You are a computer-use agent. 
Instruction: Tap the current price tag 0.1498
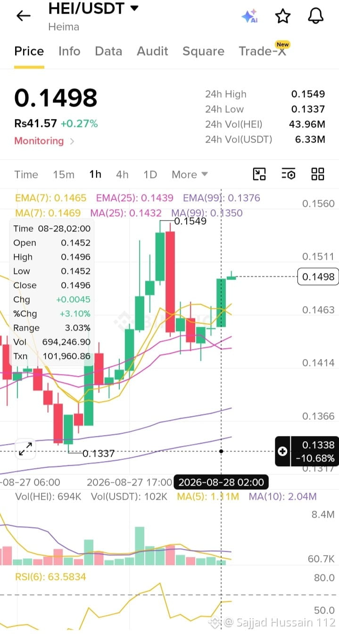click(318, 276)
